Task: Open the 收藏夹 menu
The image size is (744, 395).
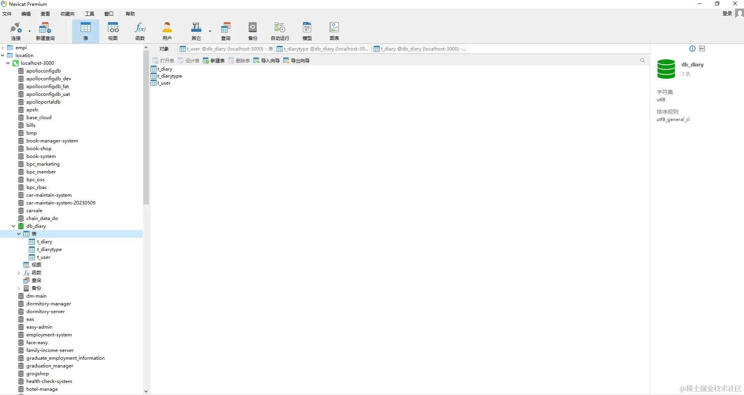Action: (67, 14)
